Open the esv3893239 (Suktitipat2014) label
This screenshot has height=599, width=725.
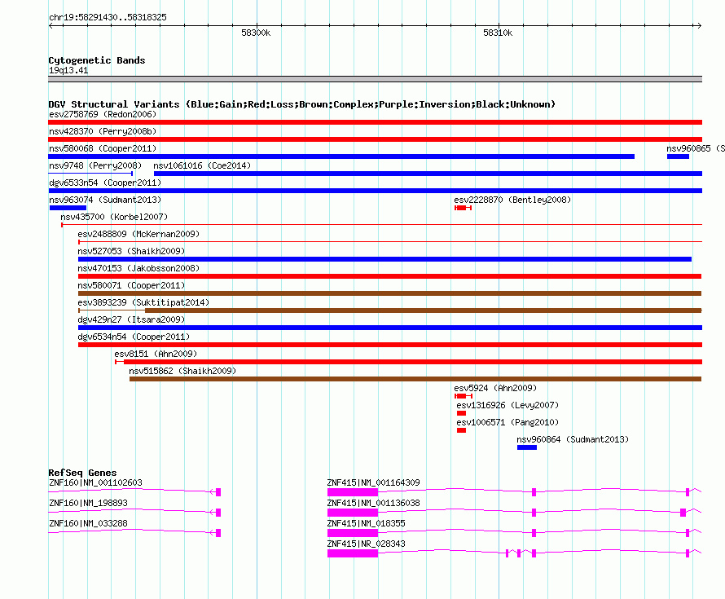143,302
